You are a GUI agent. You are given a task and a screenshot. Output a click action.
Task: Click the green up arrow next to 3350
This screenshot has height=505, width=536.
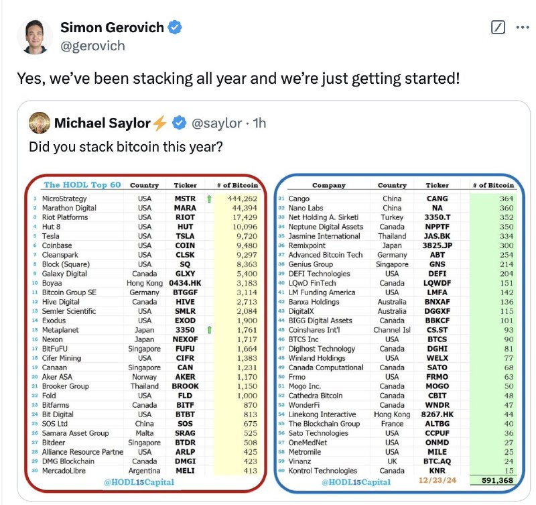tap(209, 330)
